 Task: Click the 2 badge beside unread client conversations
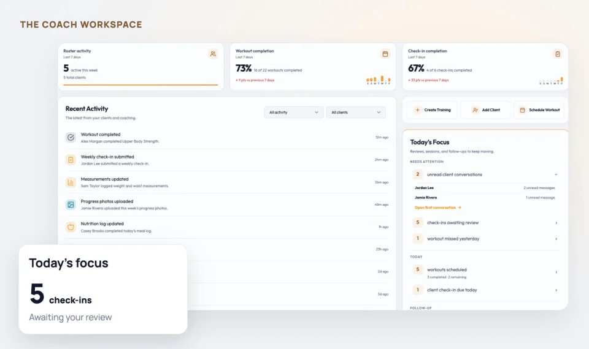(417, 174)
